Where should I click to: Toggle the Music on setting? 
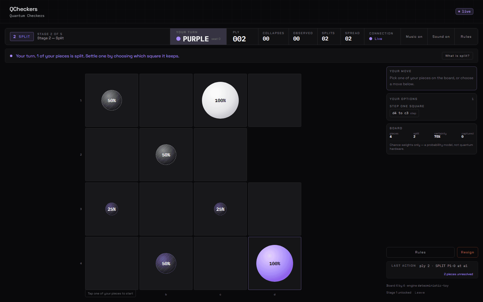414,37
